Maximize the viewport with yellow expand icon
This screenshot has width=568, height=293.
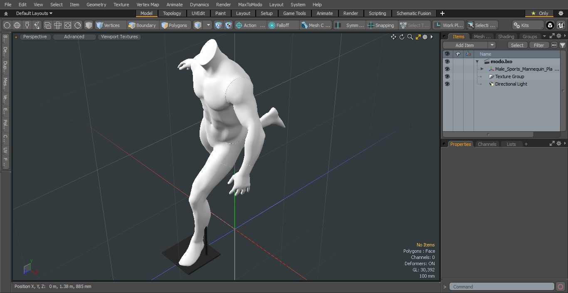click(418, 37)
